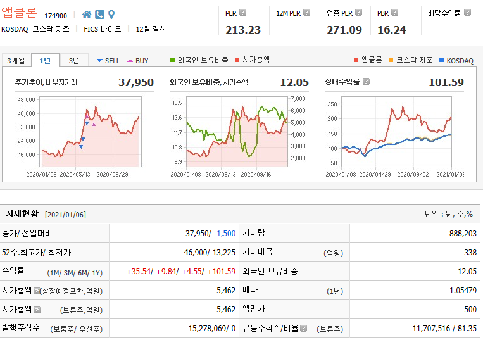The image size is (483, 340).
Task: Click the FICS 바이오 label
Action: 103,29
